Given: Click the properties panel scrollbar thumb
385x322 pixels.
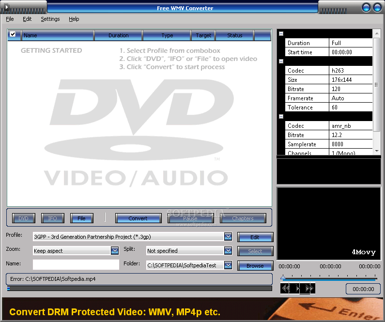Looking at the screenshot, I should tap(377, 85).
